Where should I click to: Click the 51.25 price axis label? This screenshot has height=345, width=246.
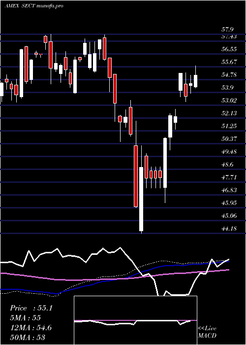(229, 126)
